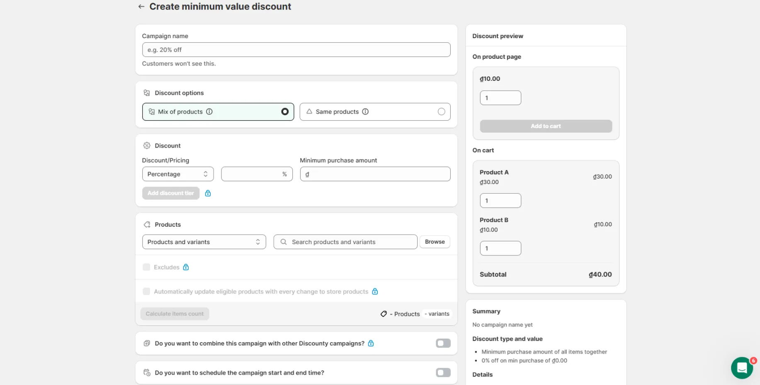Click the Browse products button

[435, 242]
